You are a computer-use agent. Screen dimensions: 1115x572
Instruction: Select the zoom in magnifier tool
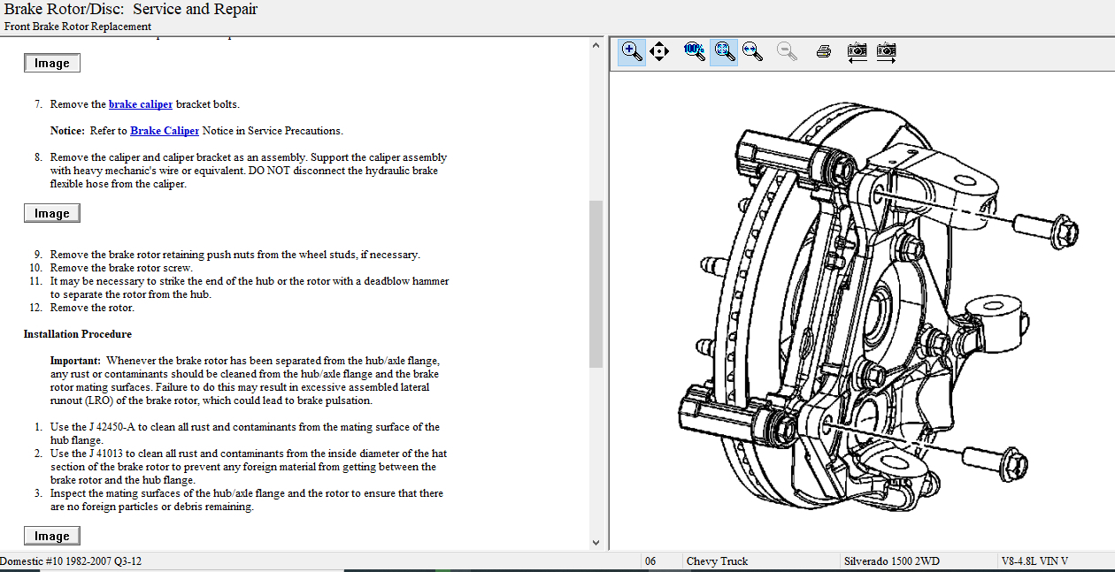click(631, 52)
